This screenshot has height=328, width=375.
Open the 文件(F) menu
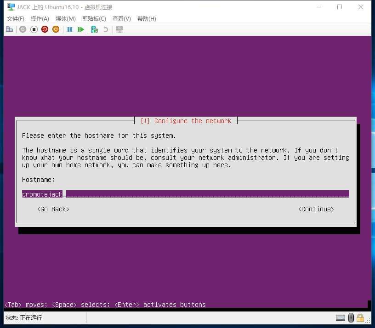click(x=16, y=19)
